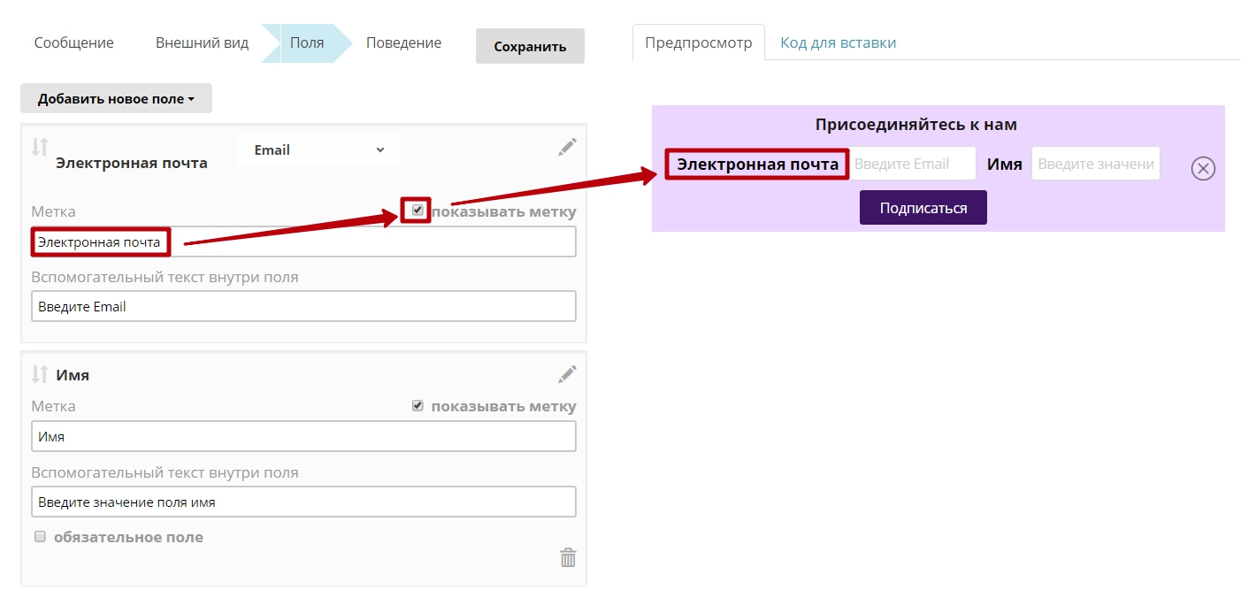Screen dimensions: 1241x598
Task: Grab reorder arrows icon of Электронная почта field
Action: pos(39,147)
